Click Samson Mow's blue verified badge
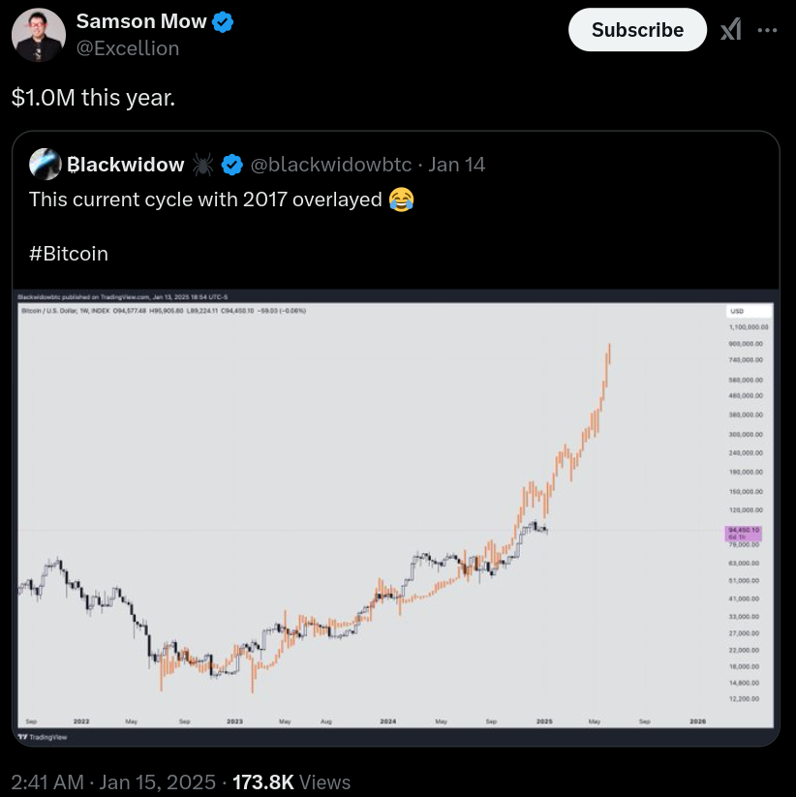The width and height of the screenshot is (796, 797). [x=223, y=22]
